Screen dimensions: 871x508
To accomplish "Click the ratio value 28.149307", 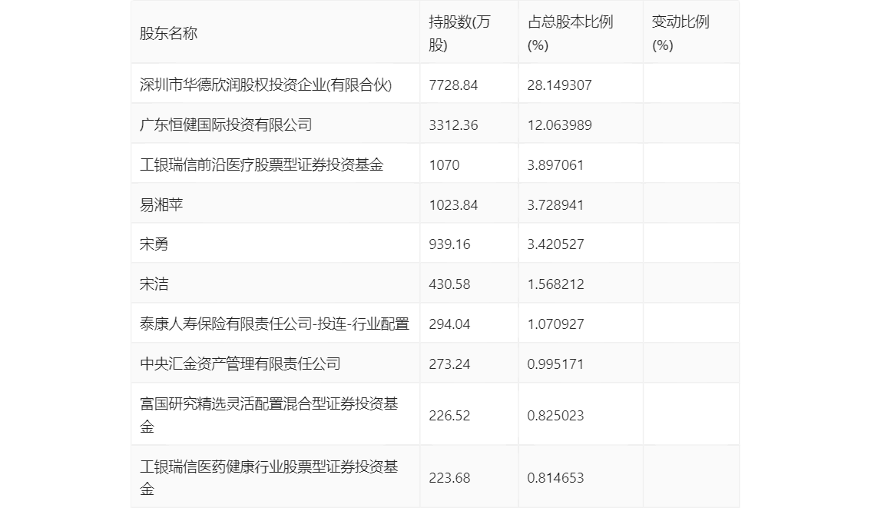I will [559, 85].
